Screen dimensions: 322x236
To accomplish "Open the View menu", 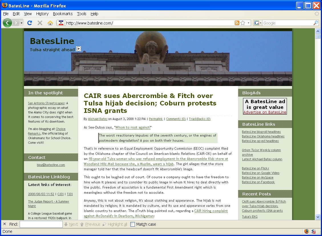I will click(x=28, y=14).
